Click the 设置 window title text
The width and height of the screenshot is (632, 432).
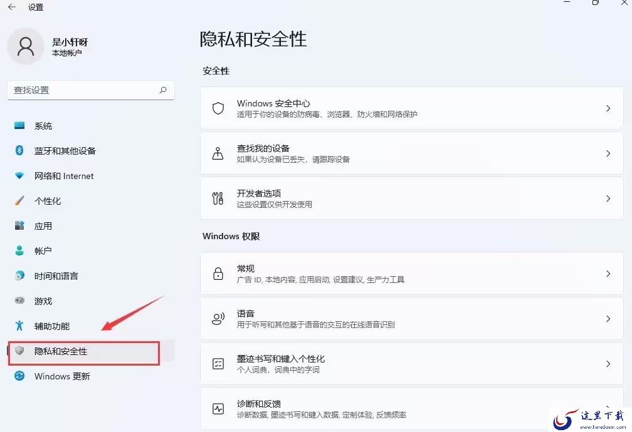pyautogui.click(x=36, y=8)
